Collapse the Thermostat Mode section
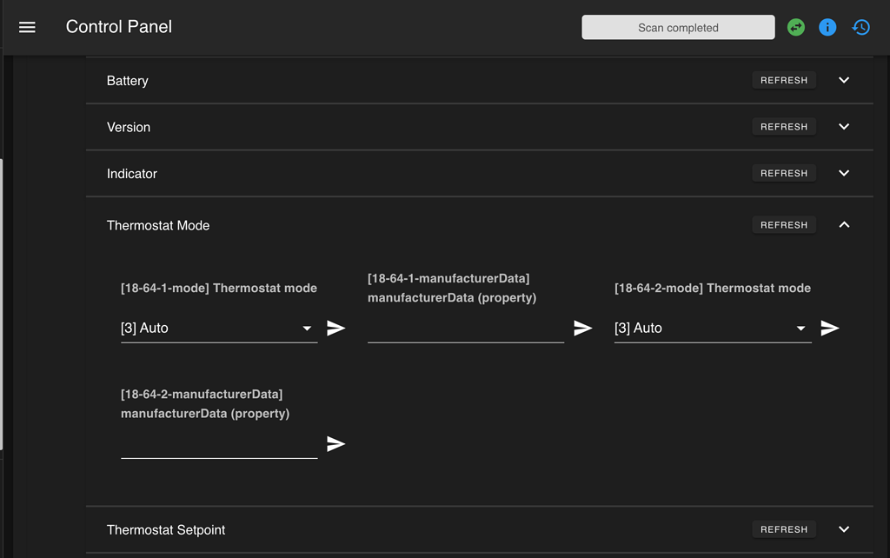 844,224
